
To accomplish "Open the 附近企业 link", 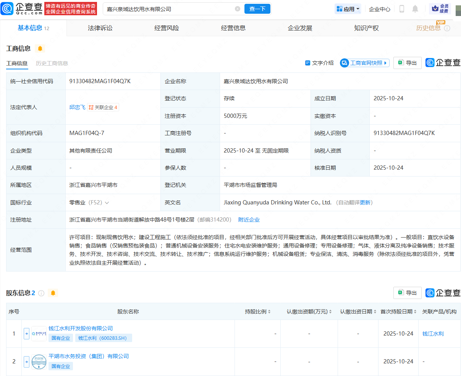I will coord(249,219).
